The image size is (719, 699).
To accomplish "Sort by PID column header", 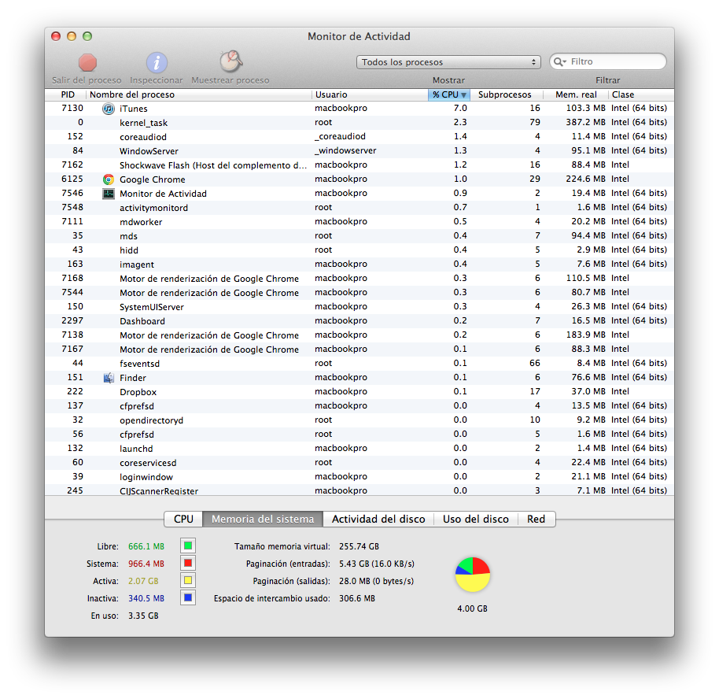I will [65, 94].
